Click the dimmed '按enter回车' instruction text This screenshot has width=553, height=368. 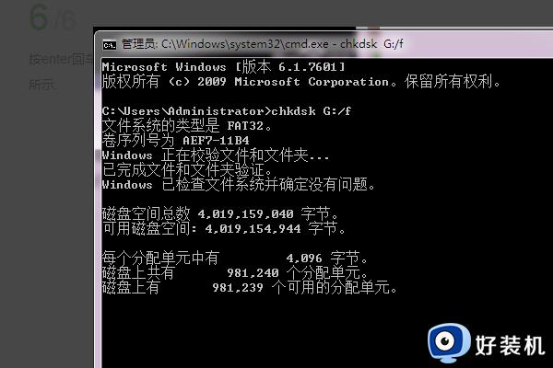tap(61, 59)
